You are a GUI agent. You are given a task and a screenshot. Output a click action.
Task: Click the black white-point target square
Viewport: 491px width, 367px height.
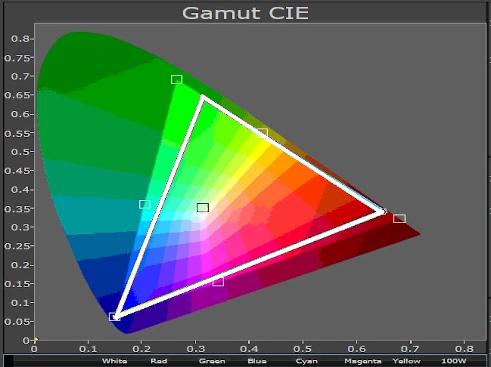(203, 208)
